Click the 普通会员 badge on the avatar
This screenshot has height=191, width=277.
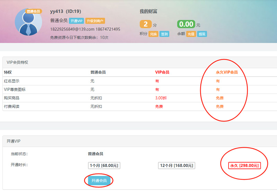pyautogui.click(x=33, y=11)
